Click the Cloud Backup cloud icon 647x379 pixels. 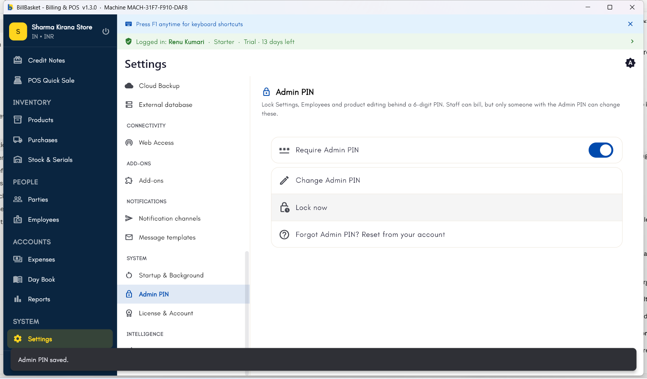pos(129,86)
